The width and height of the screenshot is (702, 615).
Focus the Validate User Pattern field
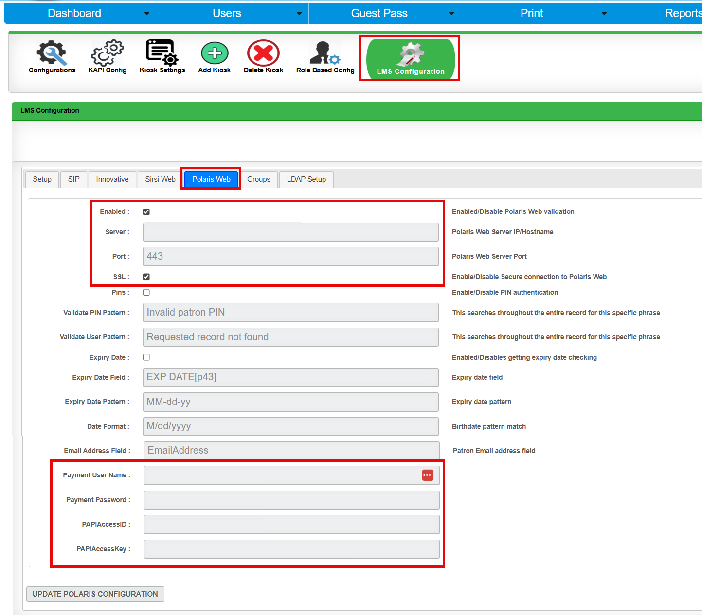[x=291, y=337]
